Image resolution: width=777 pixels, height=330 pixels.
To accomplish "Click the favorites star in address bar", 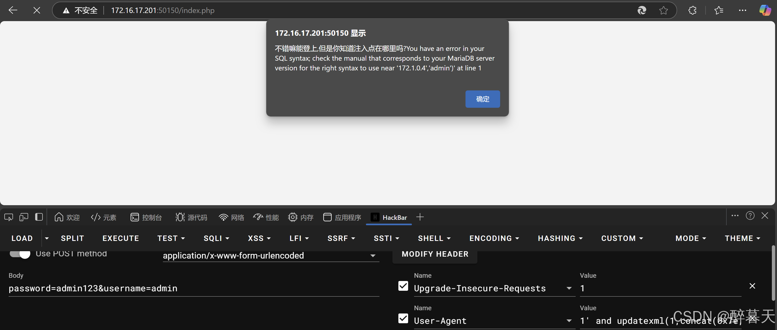I will pyautogui.click(x=663, y=10).
